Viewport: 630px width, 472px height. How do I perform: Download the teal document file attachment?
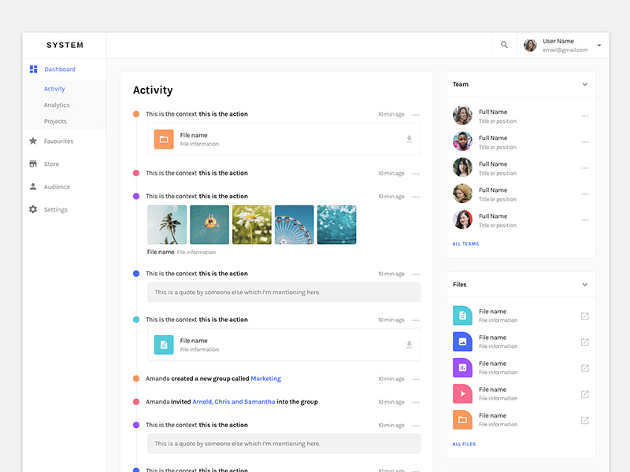click(409, 345)
